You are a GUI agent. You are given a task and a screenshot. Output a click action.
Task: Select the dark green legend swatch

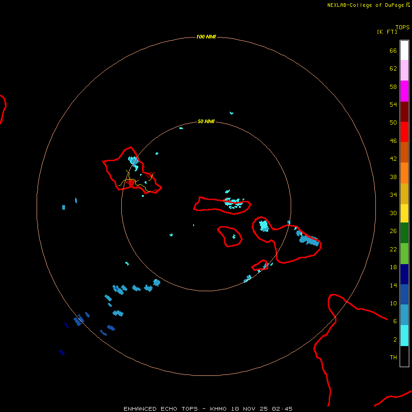pyautogui.click(x=404, y=233)
